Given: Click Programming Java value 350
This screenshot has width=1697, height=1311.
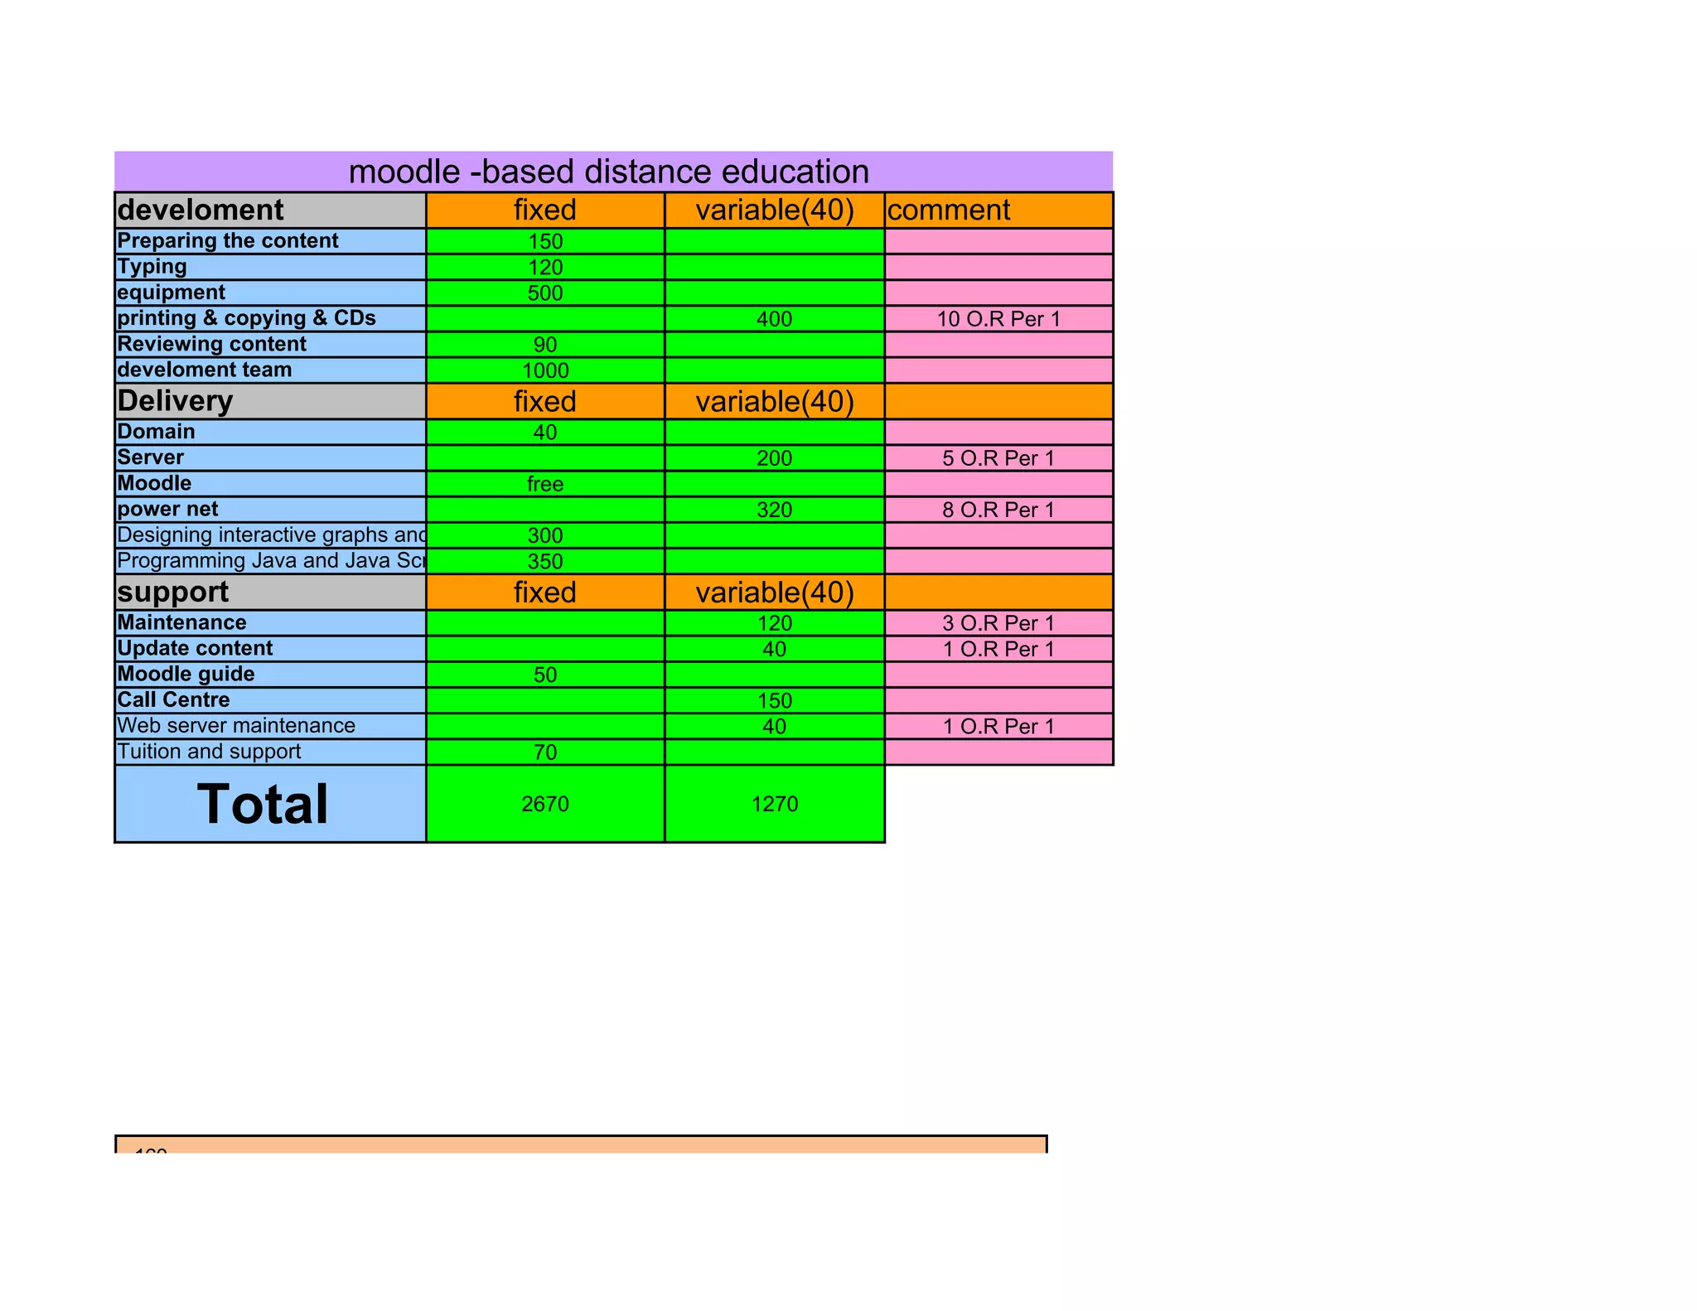Looking at the screenshot, I should [544, 562].
